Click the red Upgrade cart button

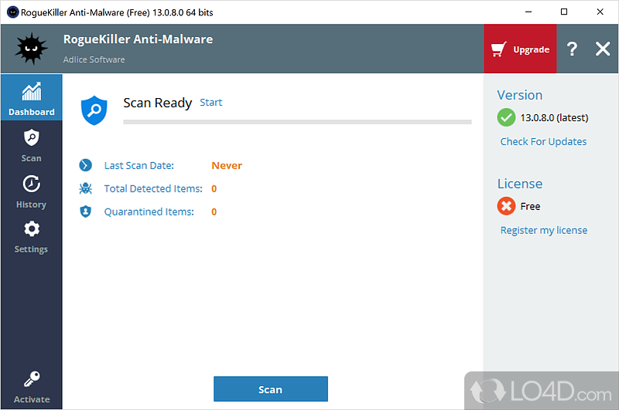(520, 49)
